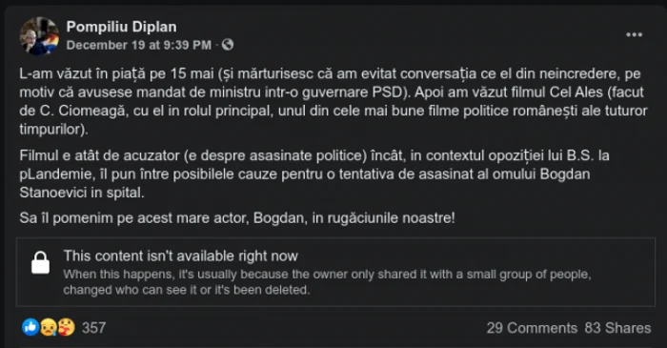This screenshot has width=667, height=348.
Task: Open the 357 reactions count list
Action: click(93, 328)
